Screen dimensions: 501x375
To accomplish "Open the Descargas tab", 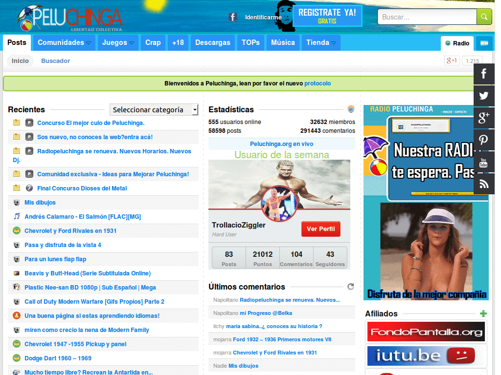I will pos(213,43).
